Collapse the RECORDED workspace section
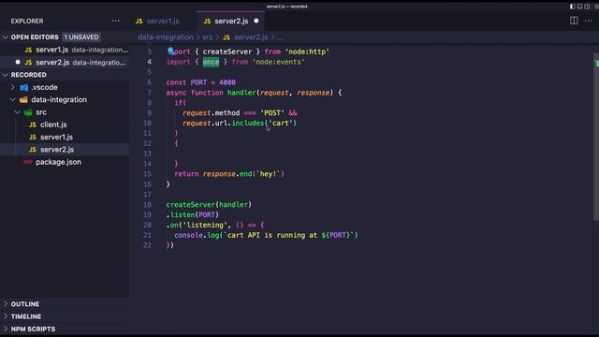The image size is (599, 337). click(6, 75)
